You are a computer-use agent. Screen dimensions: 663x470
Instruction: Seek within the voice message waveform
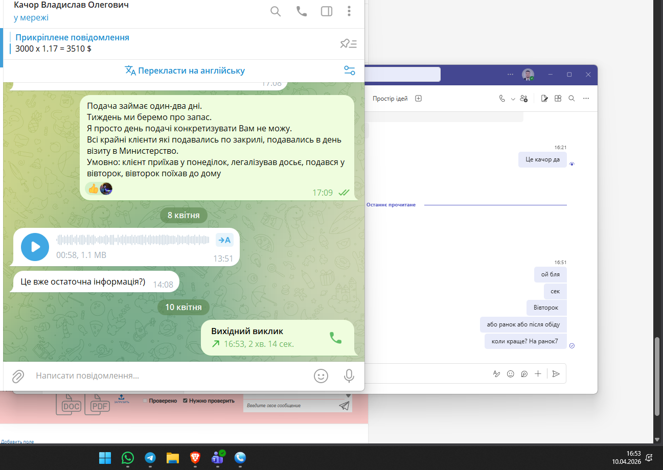(133, 240)
